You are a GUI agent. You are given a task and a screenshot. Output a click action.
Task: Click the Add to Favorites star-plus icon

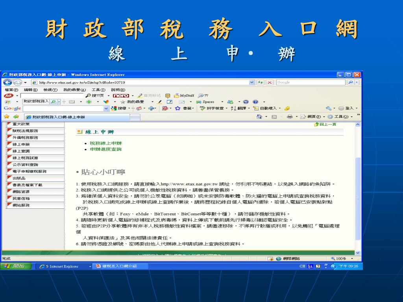16,116
